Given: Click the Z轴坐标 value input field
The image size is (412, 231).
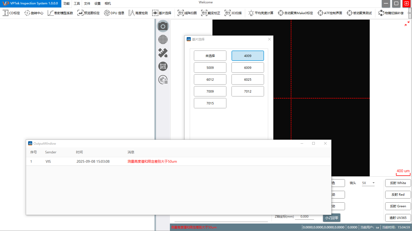Looking at the screenshot, I should click(304, 217).
